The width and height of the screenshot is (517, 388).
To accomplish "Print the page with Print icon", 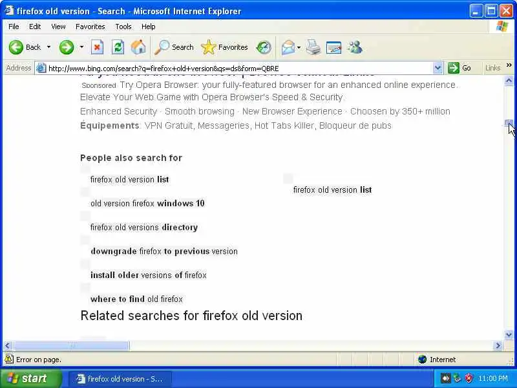I will (313, 47).
